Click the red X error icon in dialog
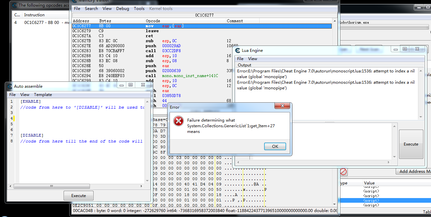This screenshot has height=217, width=431. [x=179, y=121]
